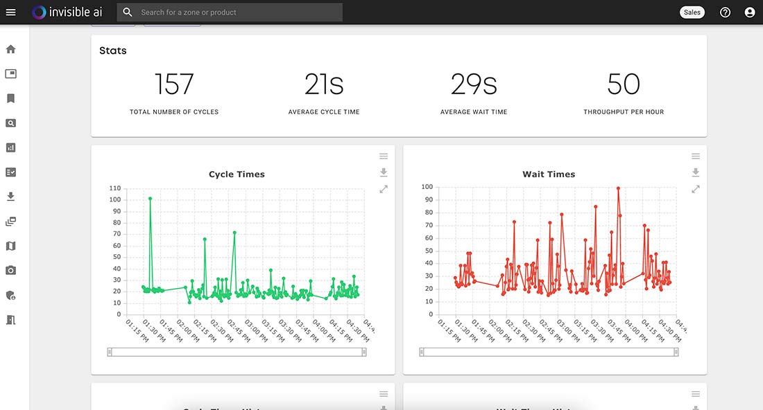Click the 21s average cycle time stat

click(324, 84)
